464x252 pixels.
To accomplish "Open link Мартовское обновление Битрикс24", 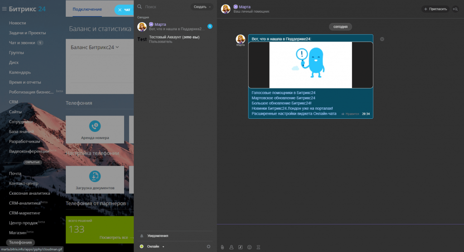I will click(283, 98).
